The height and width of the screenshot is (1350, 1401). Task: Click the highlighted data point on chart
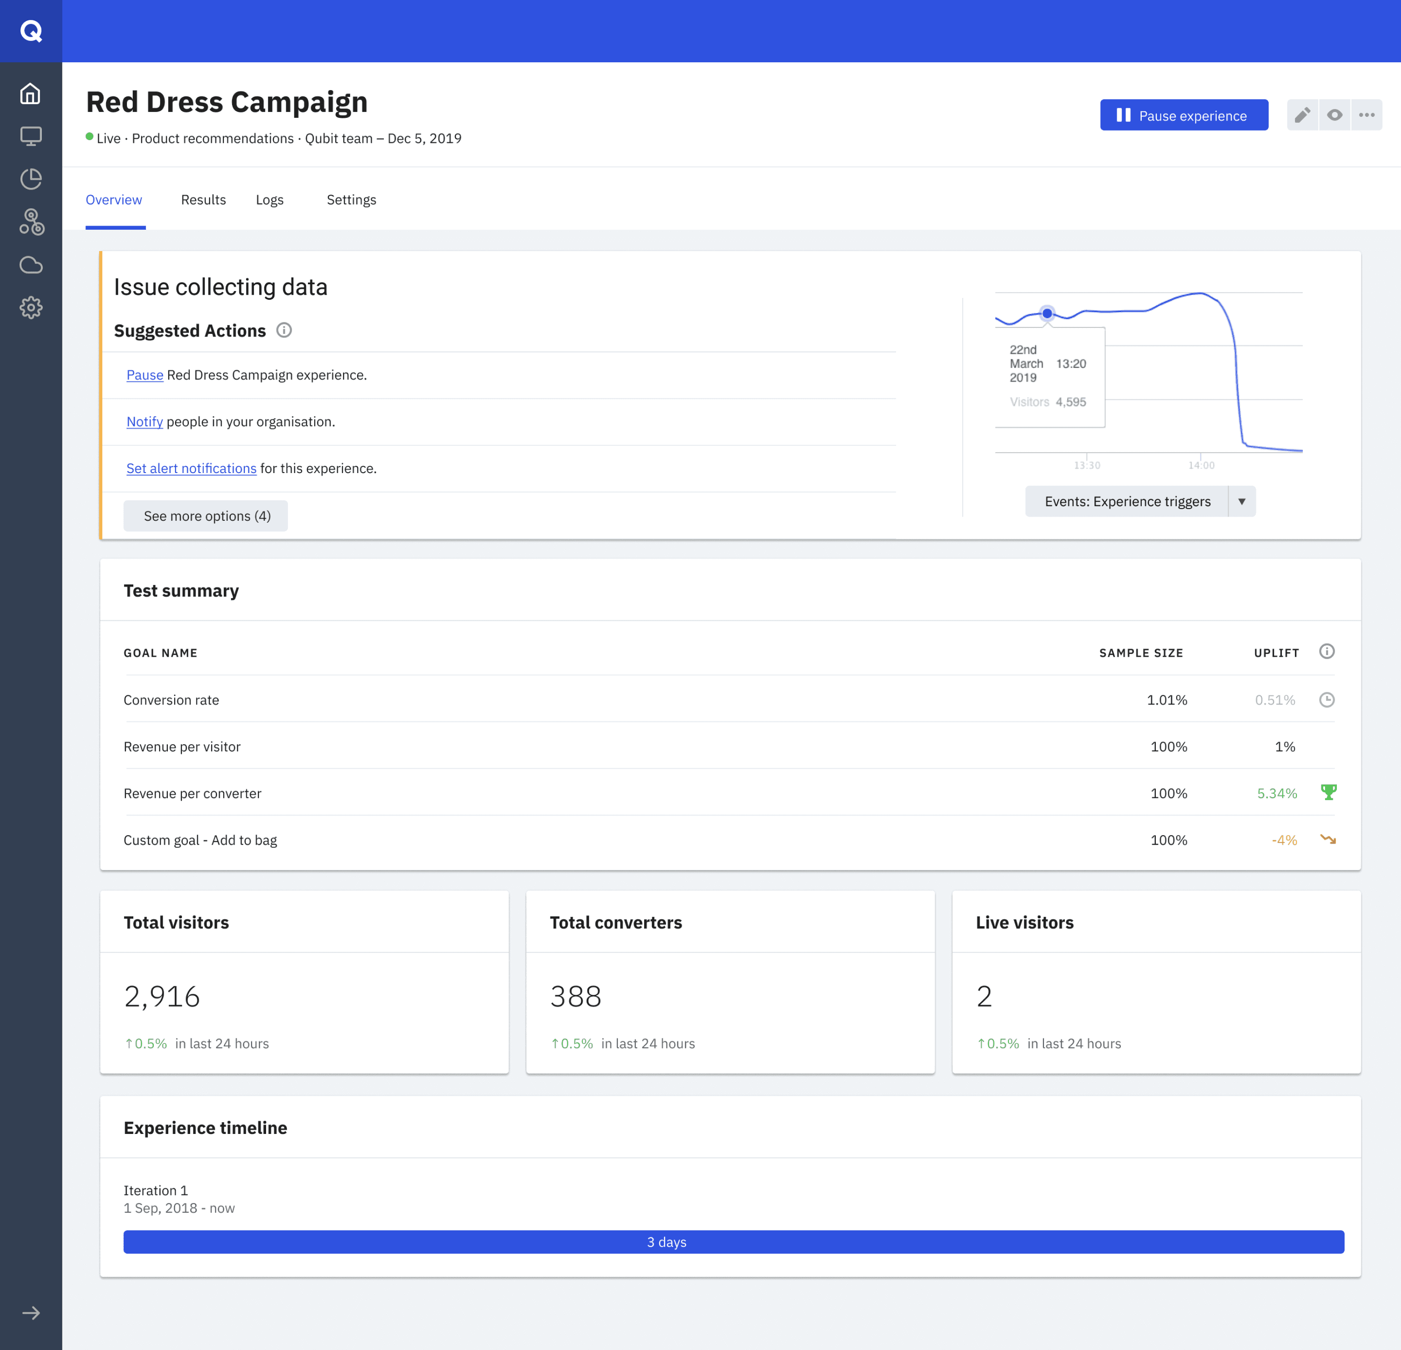(1047, 313)
